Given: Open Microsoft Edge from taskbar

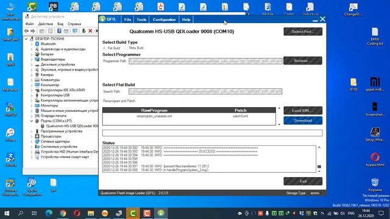Looking at the screenshot, I should 49,214.
